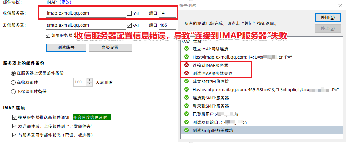Click the green check icon beside 测试发信给自己
The width and height of the screenshot is (347, 143).
coord(187,122)
